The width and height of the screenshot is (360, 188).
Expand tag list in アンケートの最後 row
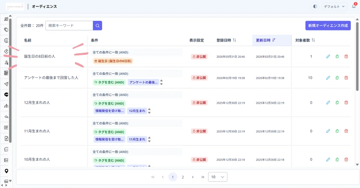[x=161, y=82]
